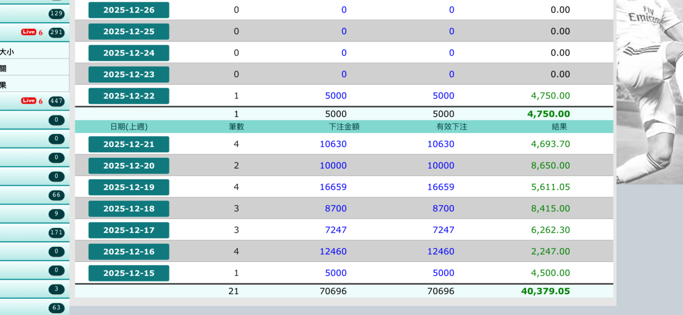Click this week total 4,750.00 in bold

(x=548, y=114)
